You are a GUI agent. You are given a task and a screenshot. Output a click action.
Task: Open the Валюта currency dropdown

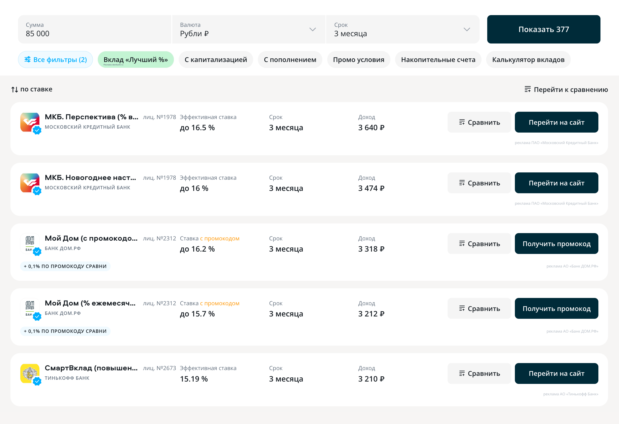pyautogui.click(x=248, y=29)
